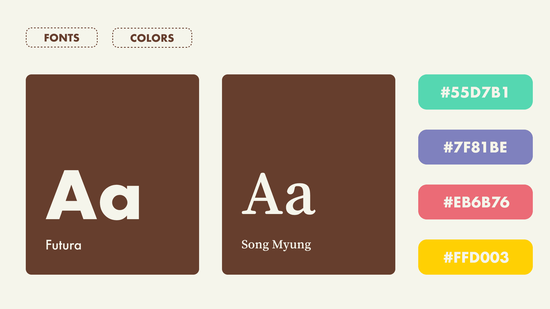This screenshot has height=309, width=550.
Task: Choose the pink #EB6B76 color swatch
Action: (475, 202)
